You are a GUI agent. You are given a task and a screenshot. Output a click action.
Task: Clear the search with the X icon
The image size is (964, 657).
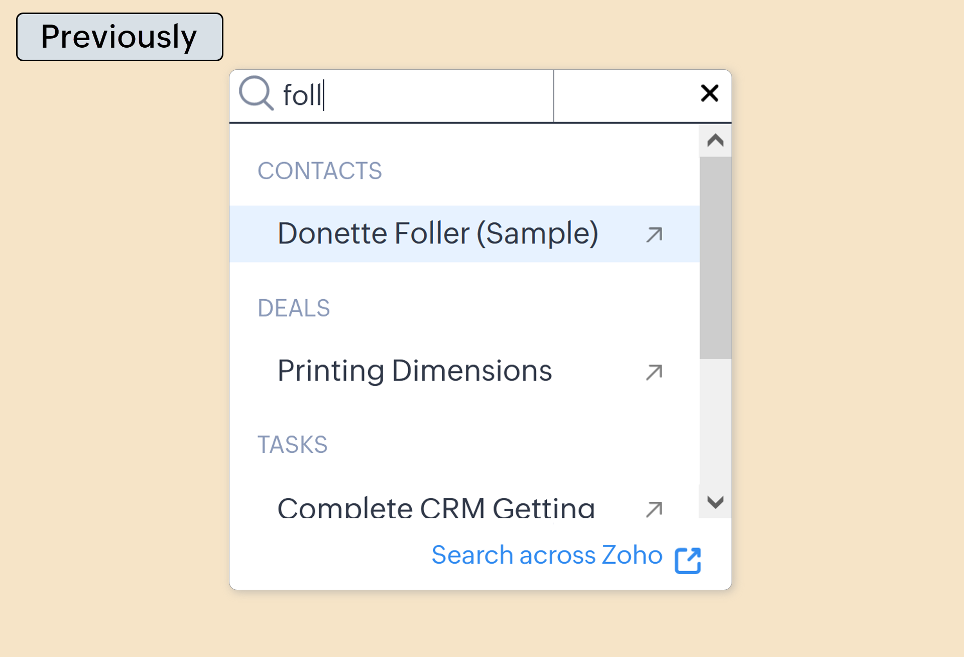[x=709, y=93]
